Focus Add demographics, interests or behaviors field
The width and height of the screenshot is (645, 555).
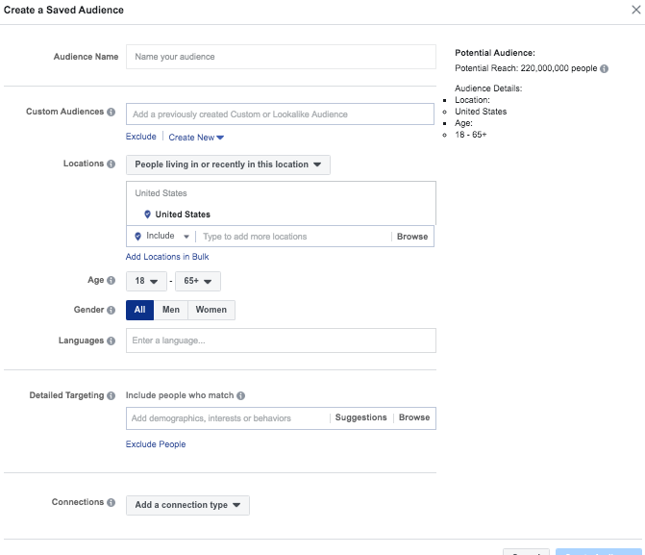coord(229,418)
